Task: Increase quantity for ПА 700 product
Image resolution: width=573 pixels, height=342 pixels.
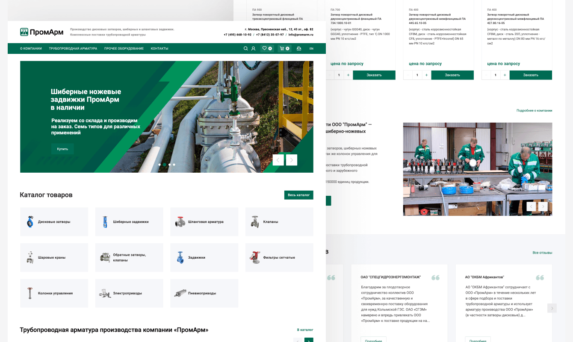Action: click(348, 75)
